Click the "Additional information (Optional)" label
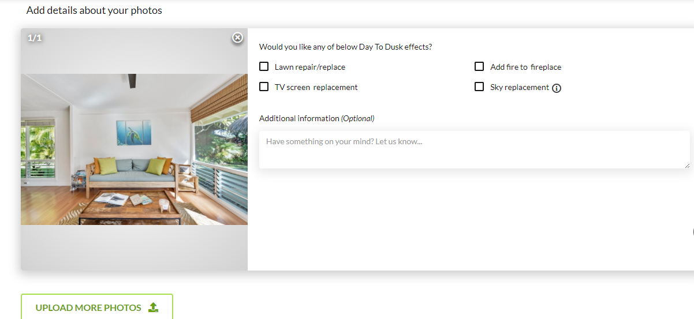Viewport: 694px width, 319px height. coord(316,118)
